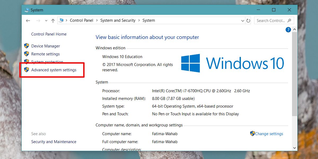The width and height of the screenshot is (318, 159).
Task: Open the Control Panel Home link
Action: [x=49, y=34]
